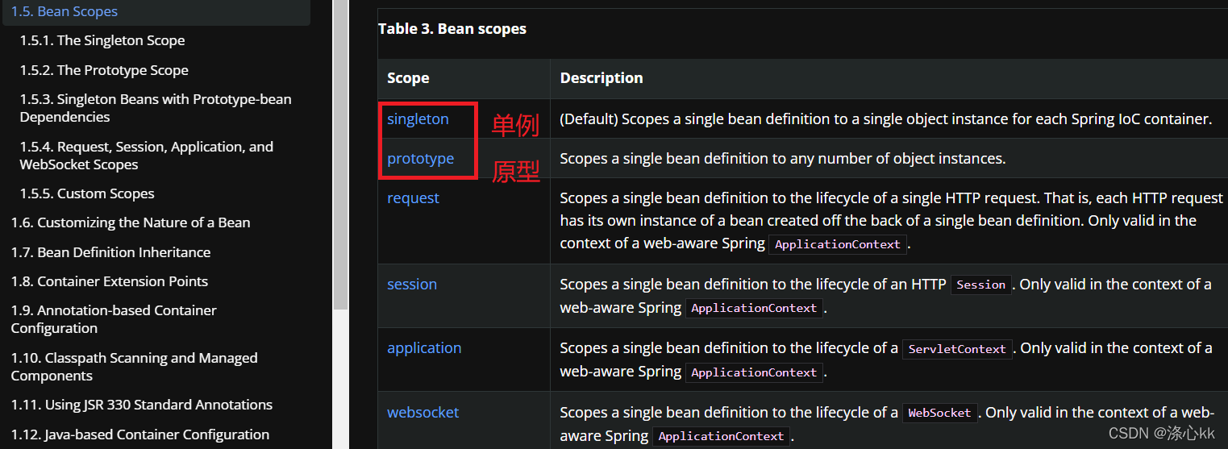This screenshot has height=449, width=1228.
Task: Click the Session code label in session row
Action: click(980, 285)
